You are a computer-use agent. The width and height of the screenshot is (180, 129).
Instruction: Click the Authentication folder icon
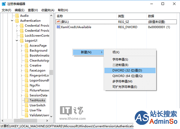click(17, 21)
